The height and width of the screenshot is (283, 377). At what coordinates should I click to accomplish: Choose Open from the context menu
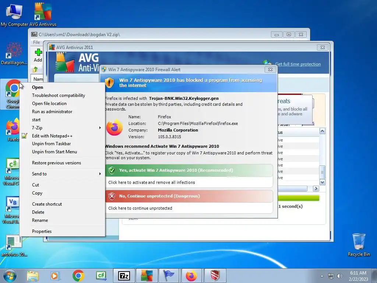click(x=62, y=87)
